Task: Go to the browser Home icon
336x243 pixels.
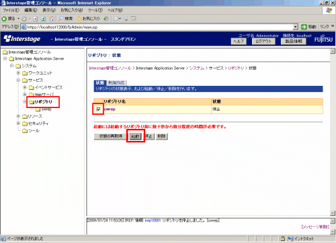Action: 52,19
